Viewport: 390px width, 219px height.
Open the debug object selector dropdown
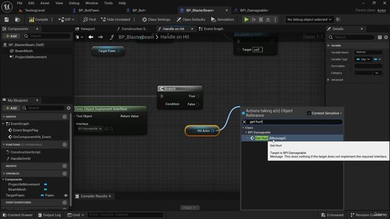click(x=309, y=19)
